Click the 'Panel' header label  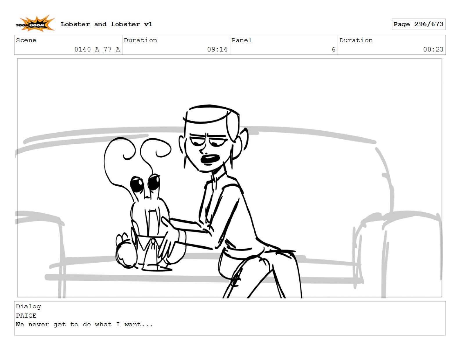click(x=242, y=40)
